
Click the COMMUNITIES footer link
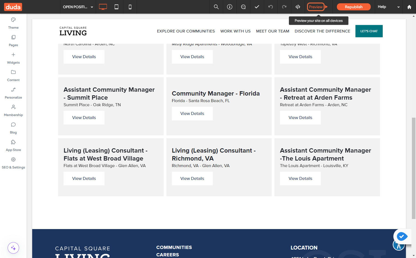[x=174, y=247]
